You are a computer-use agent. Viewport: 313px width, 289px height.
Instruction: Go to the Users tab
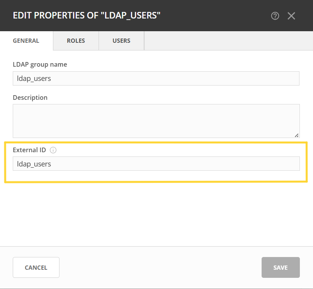coord(121,40)
